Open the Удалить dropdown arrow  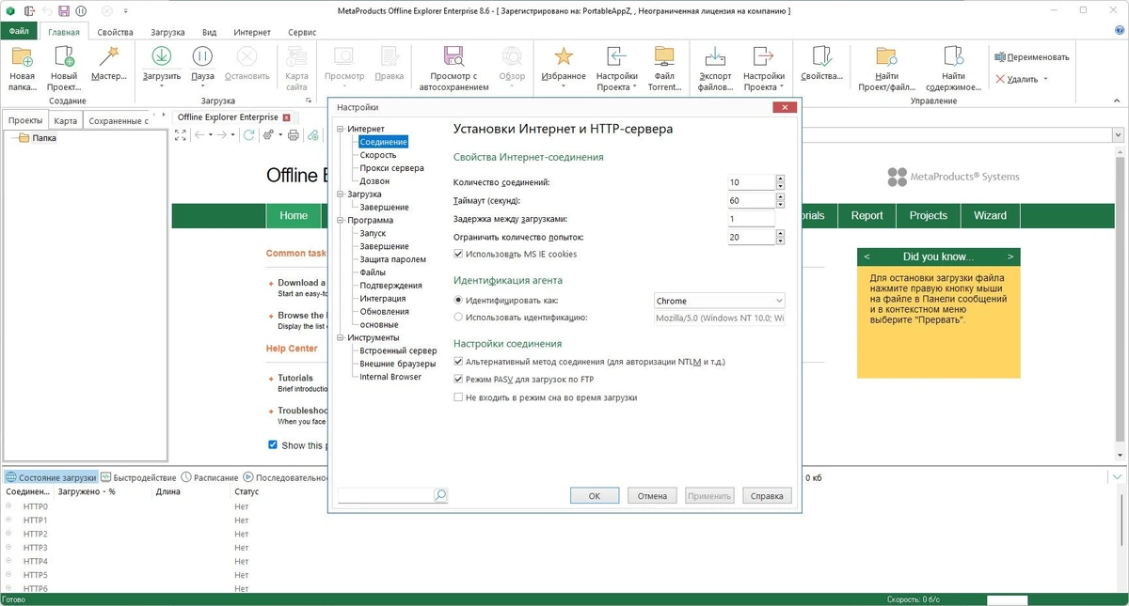click(1045, 80)
